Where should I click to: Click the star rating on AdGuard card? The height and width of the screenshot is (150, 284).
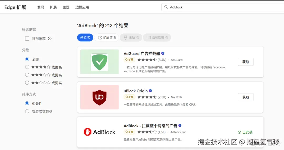click(x=147, y=60)
